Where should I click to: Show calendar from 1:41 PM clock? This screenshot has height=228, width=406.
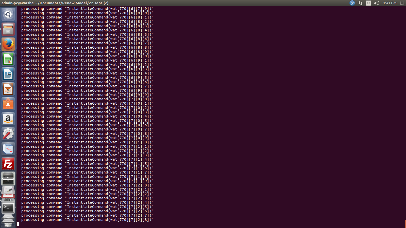pos(390,3)
